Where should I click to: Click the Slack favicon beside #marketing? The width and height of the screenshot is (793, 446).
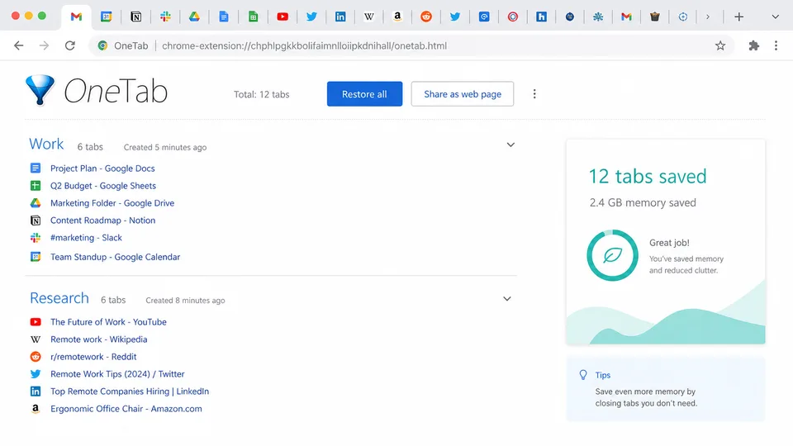(36, 238)
